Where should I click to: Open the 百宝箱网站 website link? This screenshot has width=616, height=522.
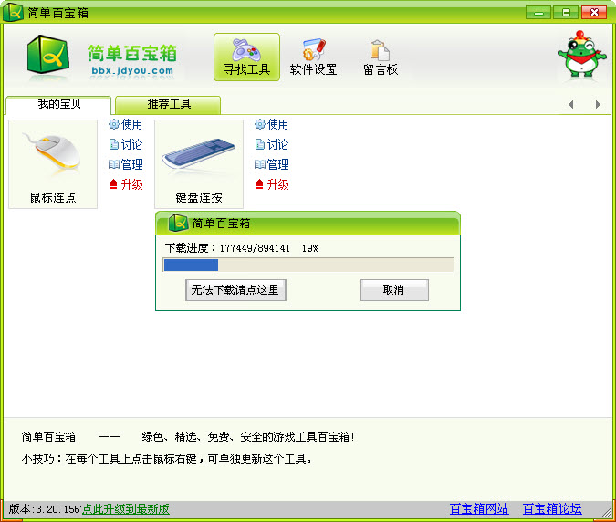coord(479,509)
